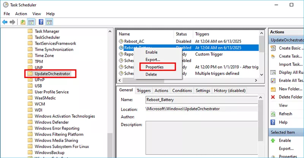Image resolution: width=304 pixels, height=158 pixels.
Task: Toggle the Show/Hide Action Pane icon
Action: click(x=49, y=22)
